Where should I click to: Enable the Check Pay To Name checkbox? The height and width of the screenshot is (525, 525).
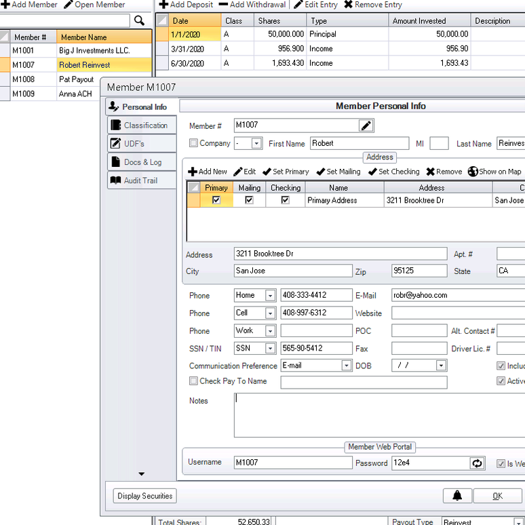[x=194, y=381]
